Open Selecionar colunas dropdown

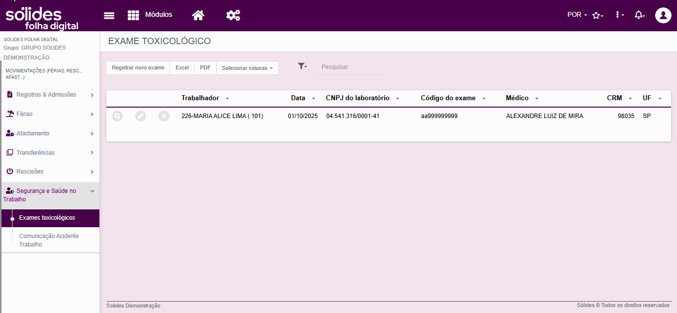pos(248,68)
